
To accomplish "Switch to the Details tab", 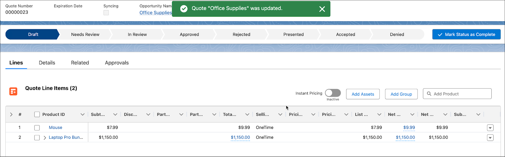I will [x=47, y=63].
